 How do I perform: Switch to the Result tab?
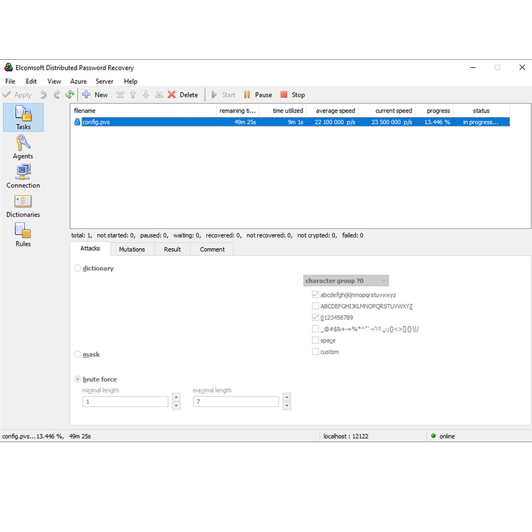[172, 249]
